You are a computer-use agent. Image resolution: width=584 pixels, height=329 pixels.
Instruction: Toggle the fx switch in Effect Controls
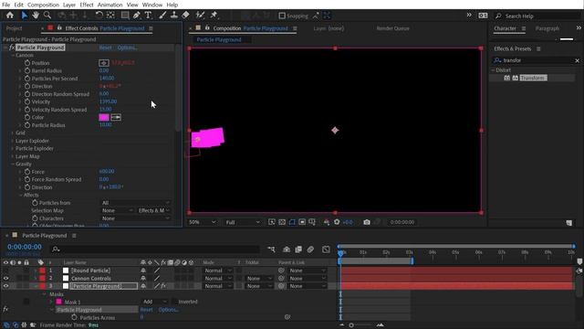(x=12, y=48)
